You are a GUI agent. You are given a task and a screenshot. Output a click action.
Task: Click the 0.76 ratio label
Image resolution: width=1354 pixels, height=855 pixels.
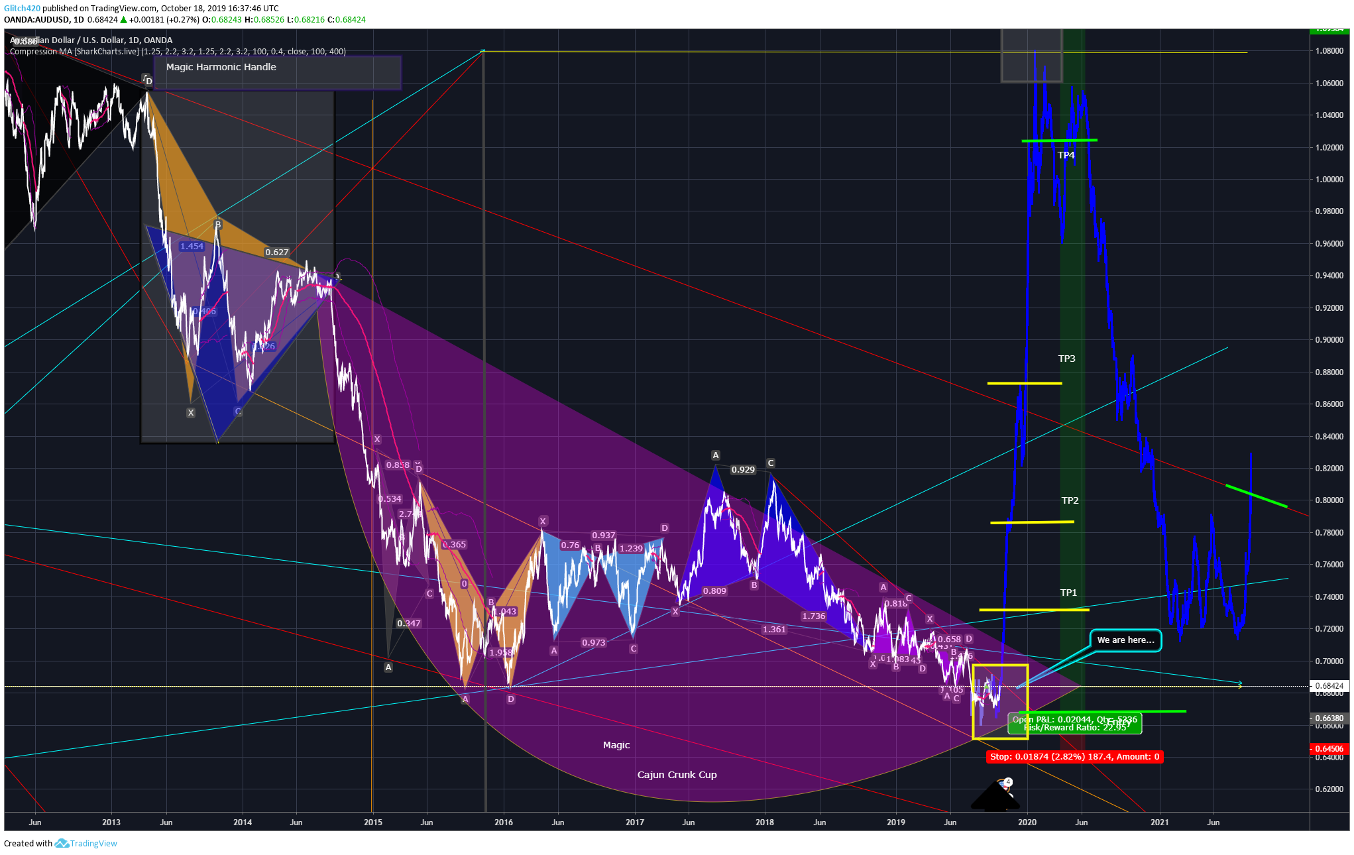570,545
